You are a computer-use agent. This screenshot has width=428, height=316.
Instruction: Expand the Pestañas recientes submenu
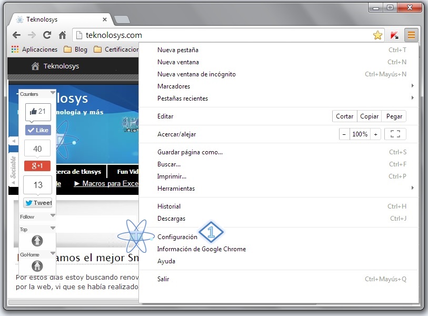(x=278, y=98)
